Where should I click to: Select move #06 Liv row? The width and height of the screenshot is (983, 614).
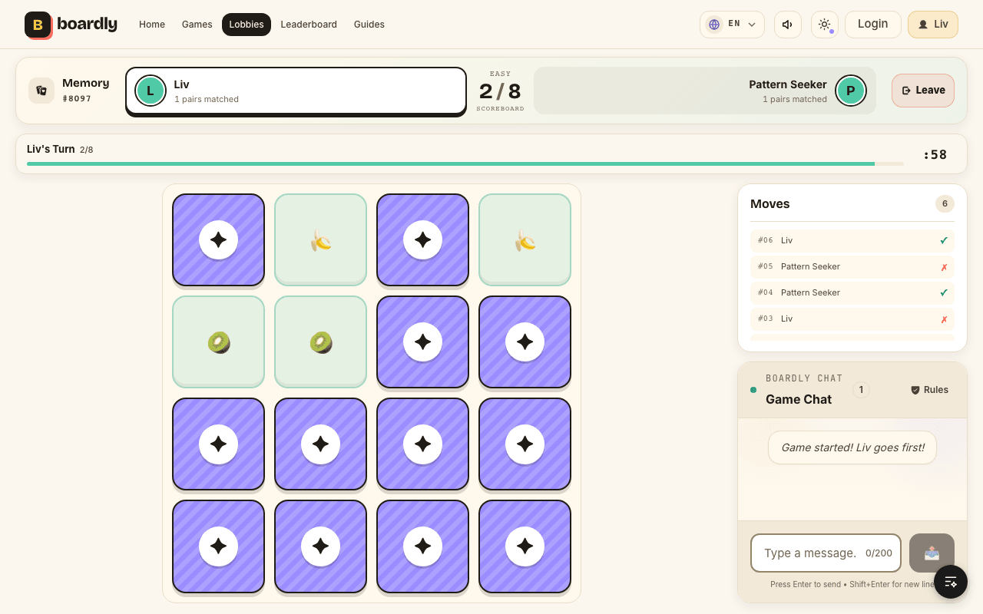click(852, 240)
